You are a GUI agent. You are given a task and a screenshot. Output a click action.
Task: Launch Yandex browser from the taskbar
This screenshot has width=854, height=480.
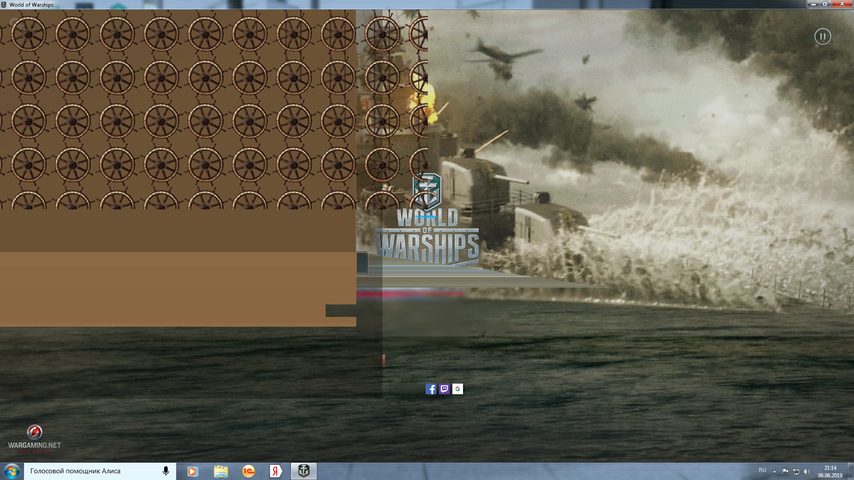coord(276,471)
